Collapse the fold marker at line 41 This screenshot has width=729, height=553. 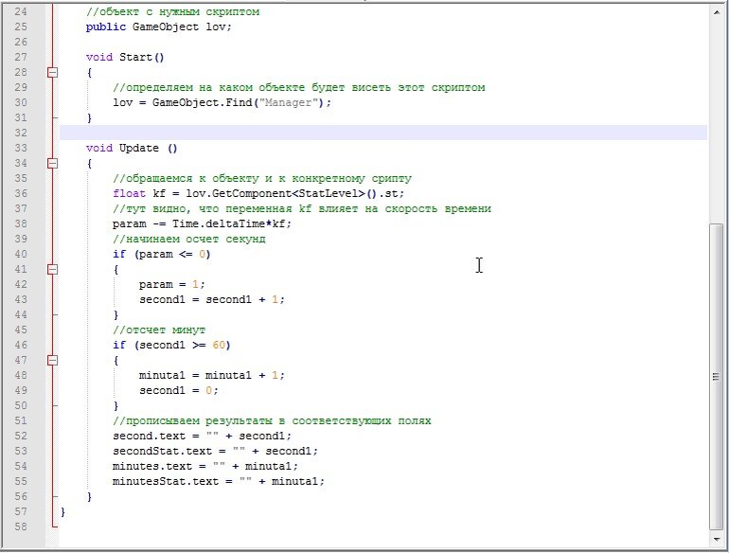[52, 269]
